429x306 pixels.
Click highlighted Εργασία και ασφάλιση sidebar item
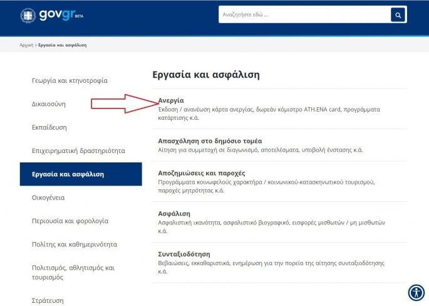(68, 174)
